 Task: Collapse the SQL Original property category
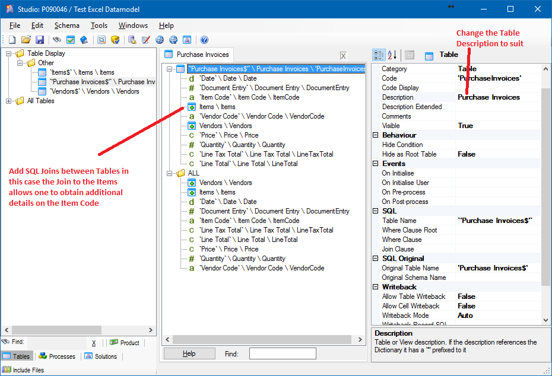click(376, 259)
